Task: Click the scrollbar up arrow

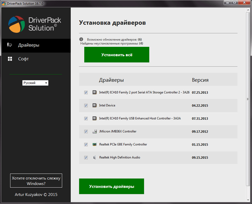Action: tap(248, 10)
